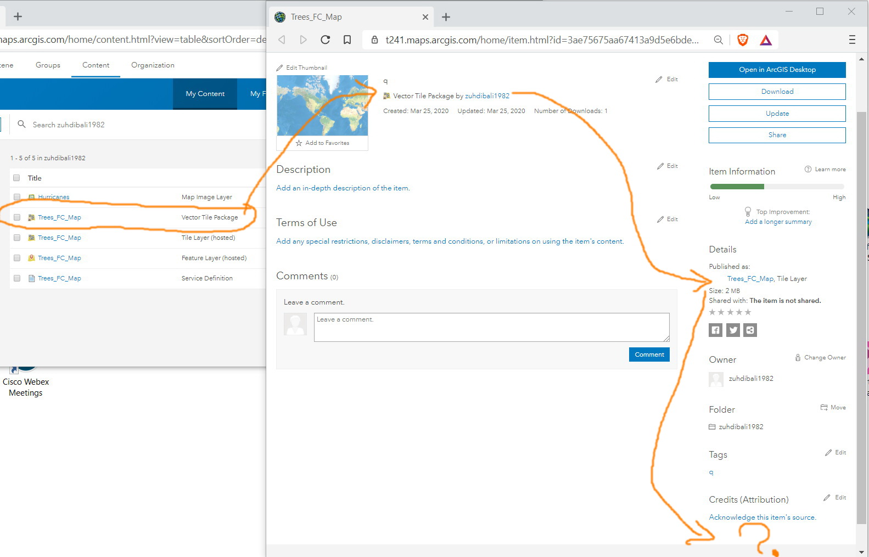Viewport: 869px width, 557px height.
Task: Switch to the Groups tab
Action: point(48,65)
